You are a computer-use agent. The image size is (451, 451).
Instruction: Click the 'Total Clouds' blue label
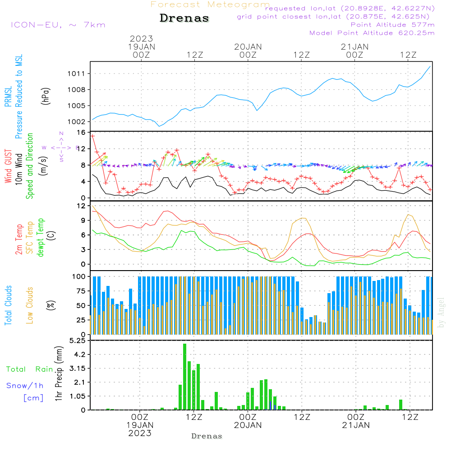point(8,305)
